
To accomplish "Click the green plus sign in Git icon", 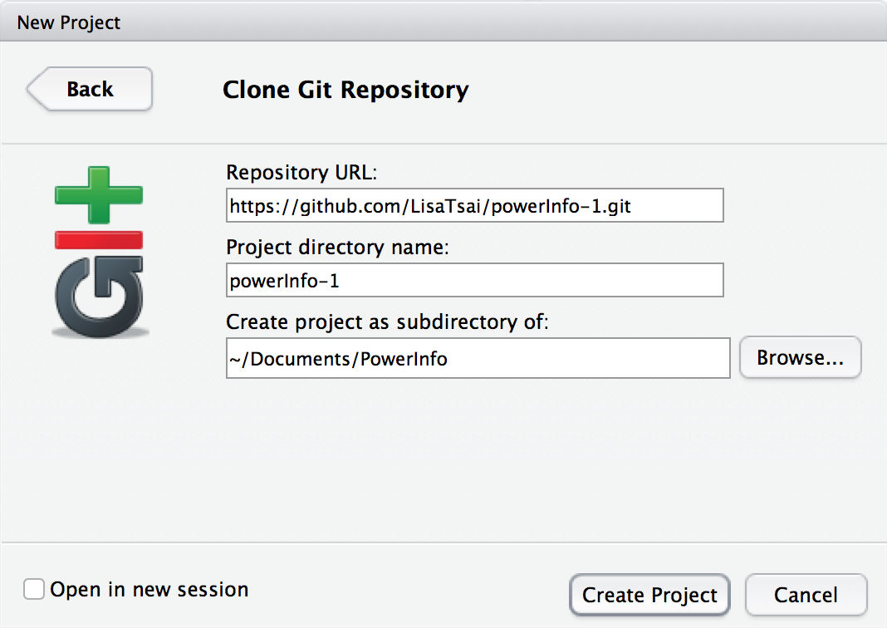I will click(x=99, y=195).
